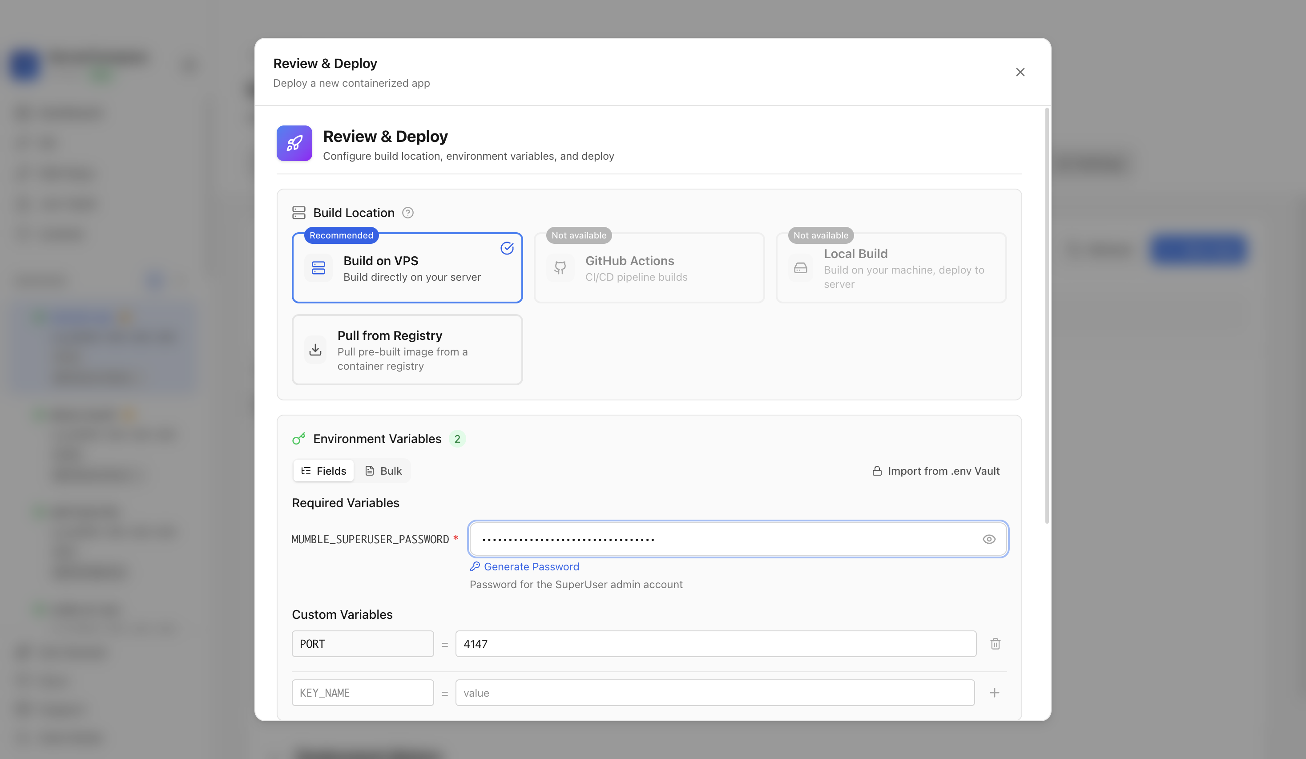Click the MUMBLE_SUPERUSER_PASSWORD label
The width and height of the screenshot is (1306, 759).
370,539
